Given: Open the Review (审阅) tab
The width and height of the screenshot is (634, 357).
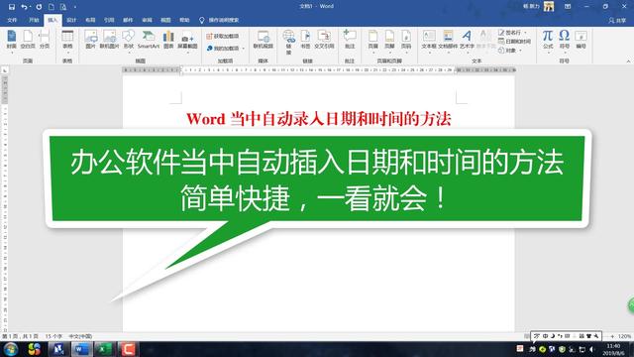Looking at the screenshot, I should pos(147,20).
